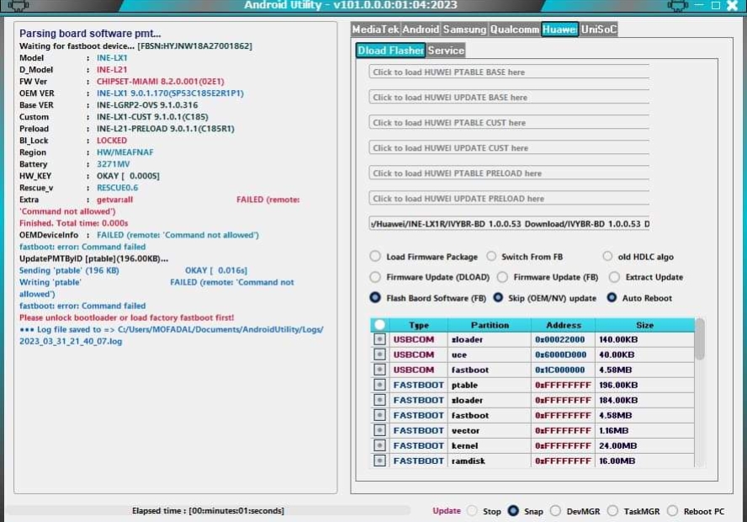Toggle the select-all circle in partition table header

pos(379,325)
